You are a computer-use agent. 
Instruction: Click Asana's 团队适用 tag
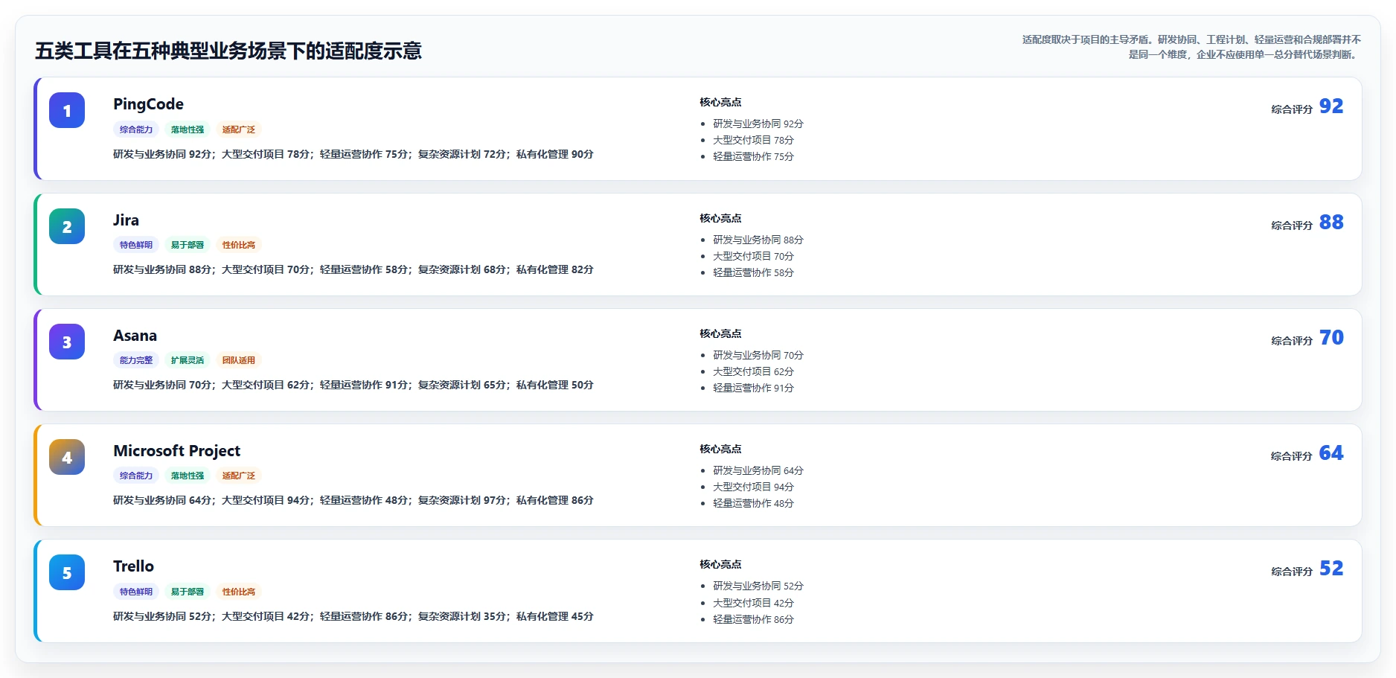239,360
